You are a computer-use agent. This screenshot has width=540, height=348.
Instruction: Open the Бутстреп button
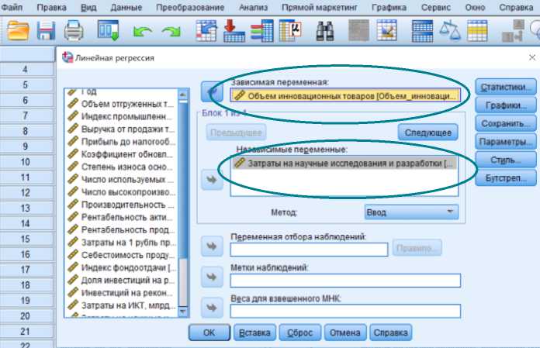(506, 178)
